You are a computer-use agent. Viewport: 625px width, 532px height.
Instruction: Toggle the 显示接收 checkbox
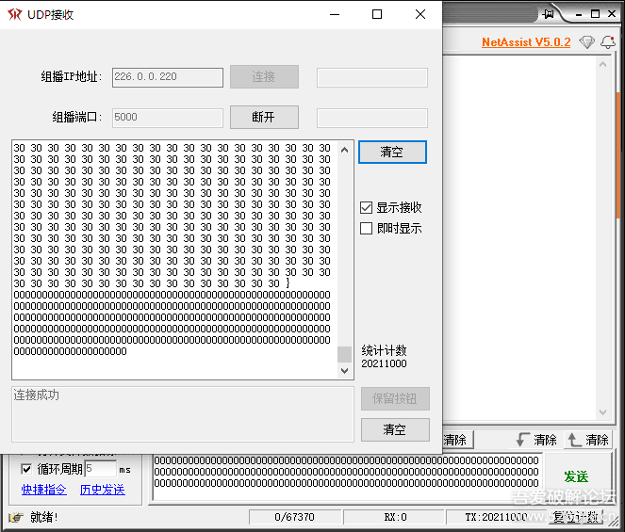[366, 207]
